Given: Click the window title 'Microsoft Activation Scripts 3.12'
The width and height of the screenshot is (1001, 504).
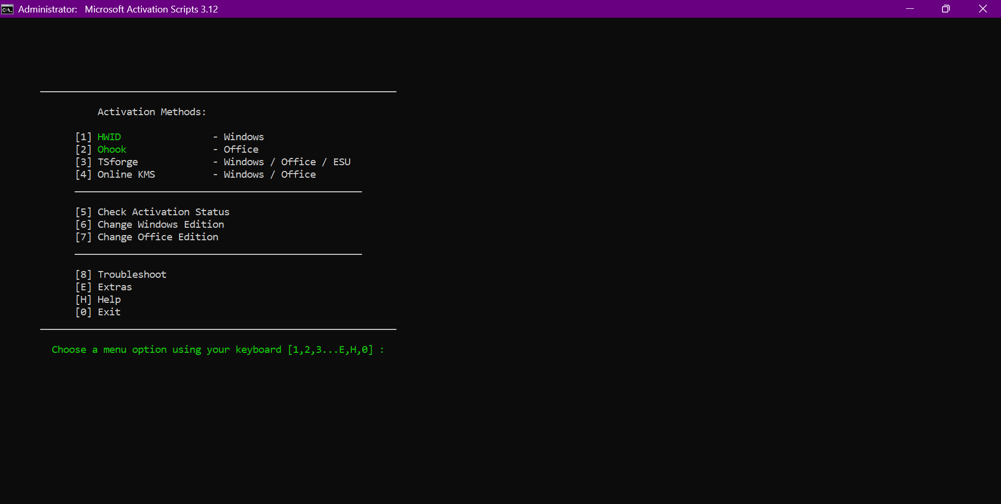Looking at the screenshot, I should (151, 9).
